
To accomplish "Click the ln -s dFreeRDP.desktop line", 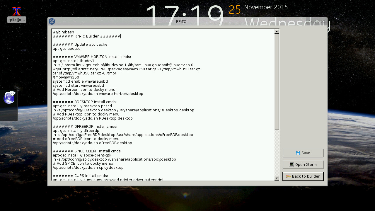I will (x=123, y=135).
